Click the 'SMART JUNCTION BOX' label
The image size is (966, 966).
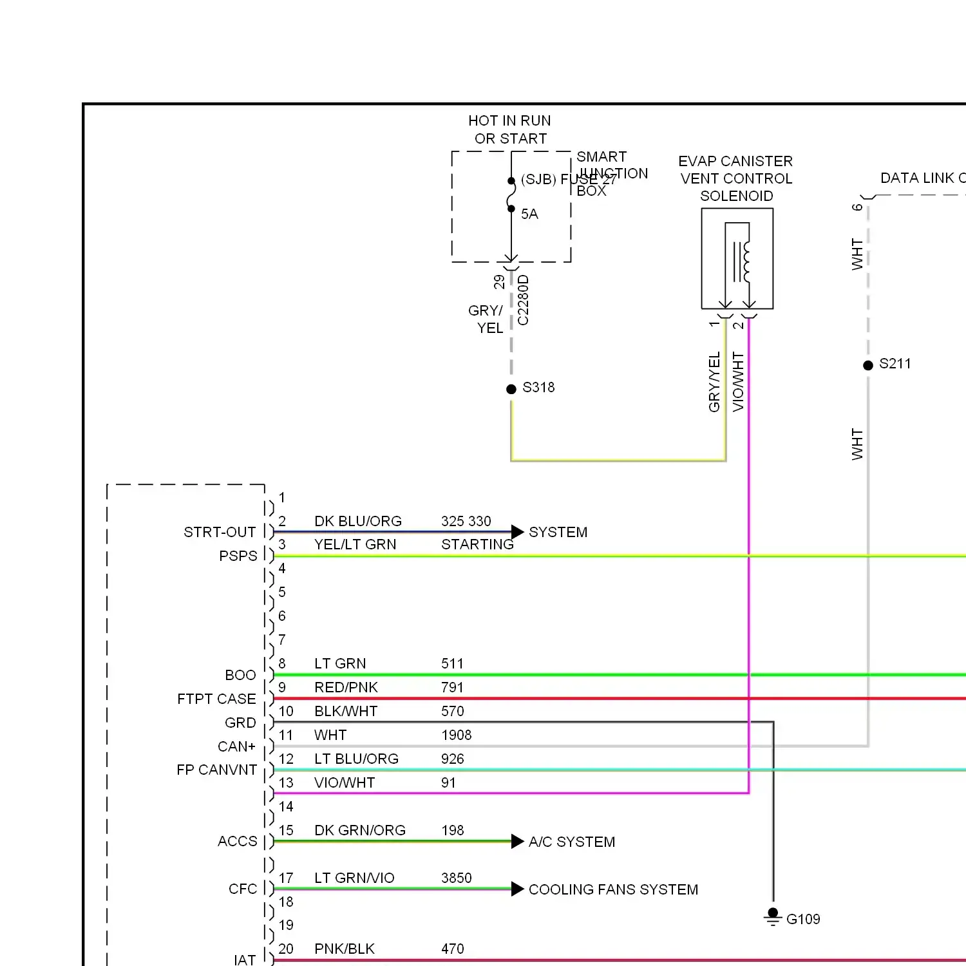(x=612, y=174)
